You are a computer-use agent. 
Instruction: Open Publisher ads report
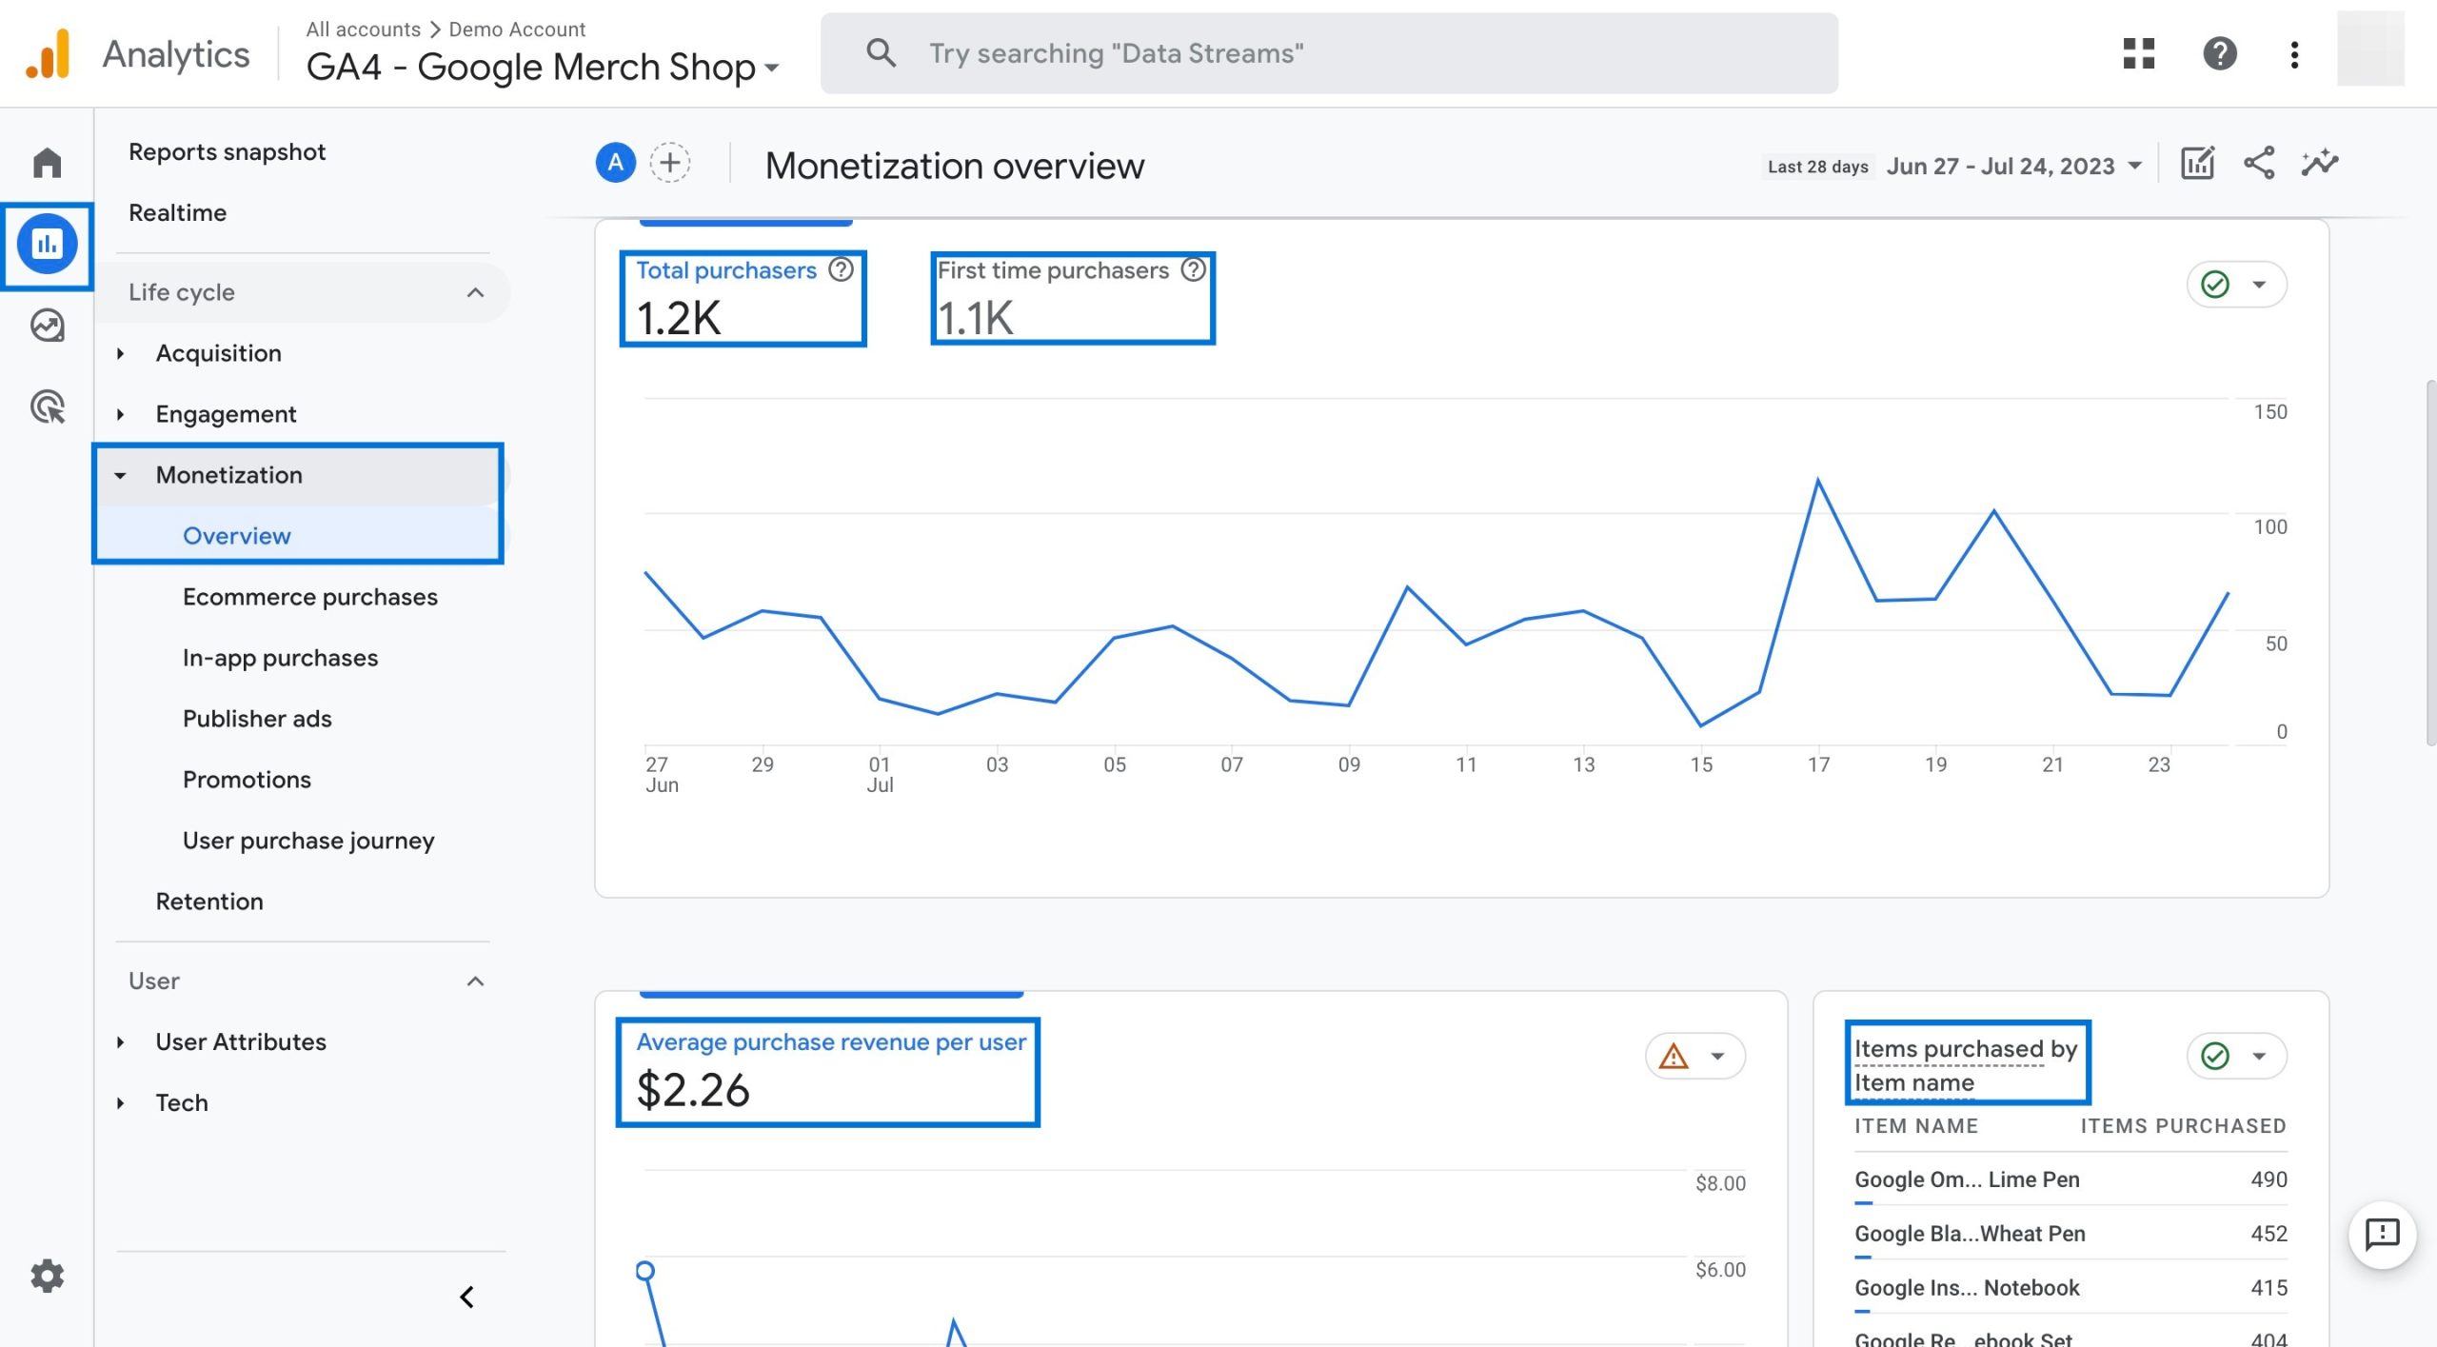pyautogui.click(x=257, y=719)
